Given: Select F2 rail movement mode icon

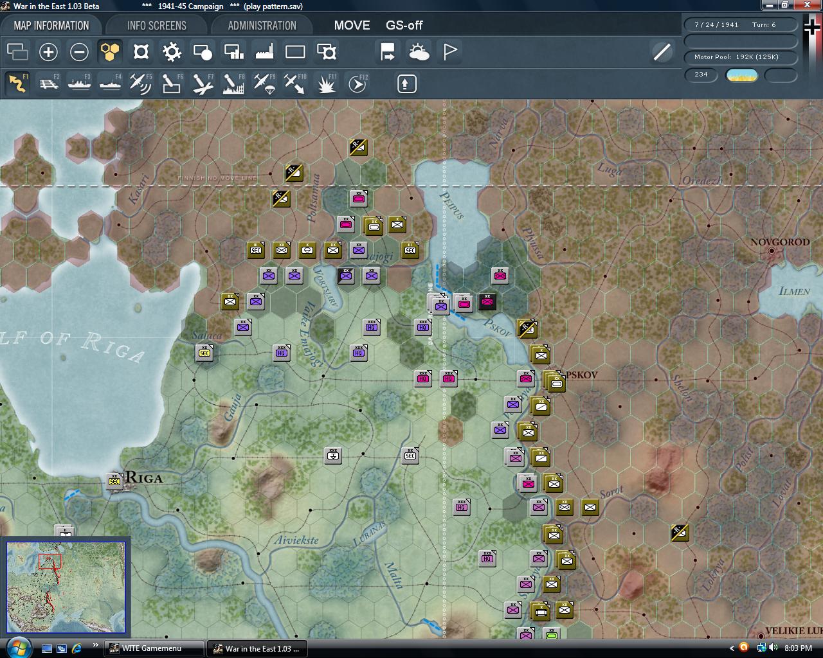Looking at the screenshot, I should pos(48,84).
